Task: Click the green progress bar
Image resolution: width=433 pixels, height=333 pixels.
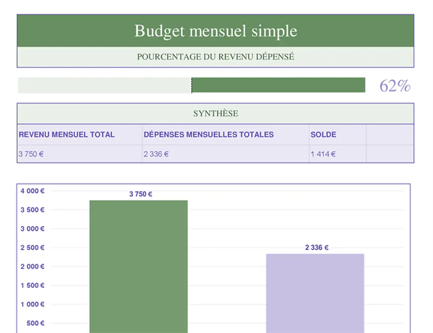Action: [277, 84]
